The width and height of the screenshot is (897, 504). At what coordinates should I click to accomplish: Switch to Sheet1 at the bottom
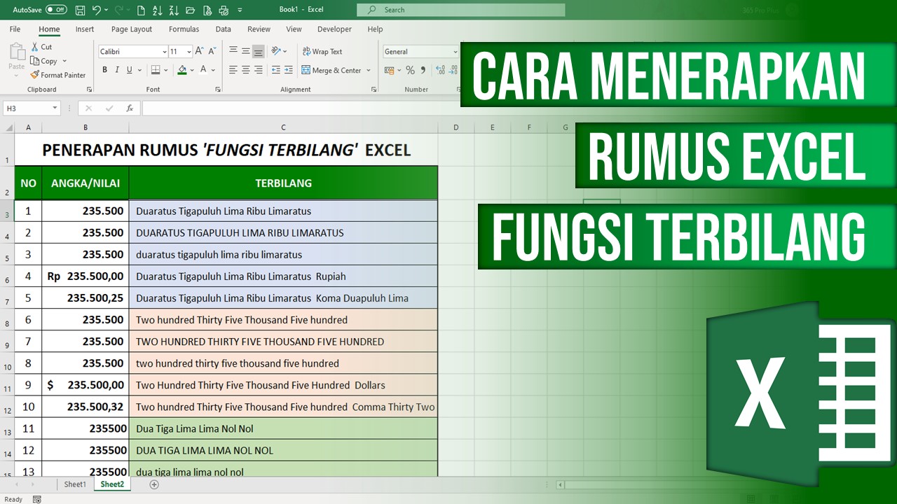pyautogui.click(x=74, y=484)
